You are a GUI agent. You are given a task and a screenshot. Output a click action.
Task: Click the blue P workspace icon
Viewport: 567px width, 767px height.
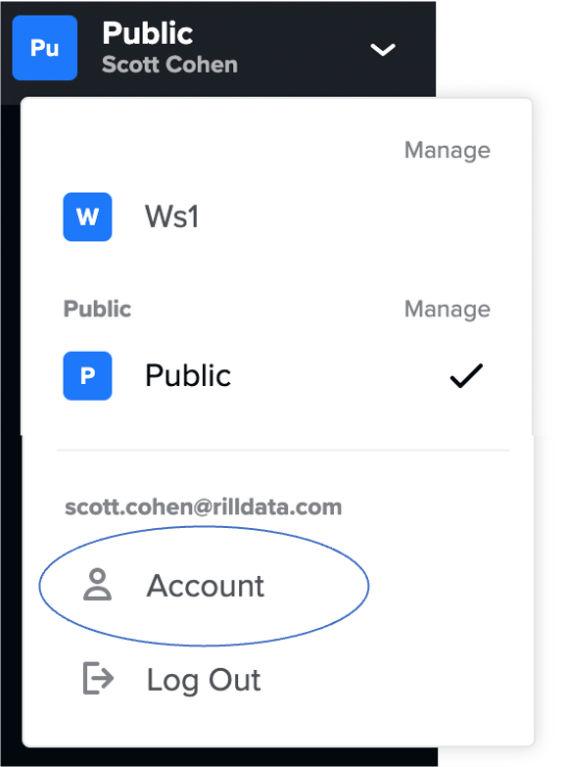pyautogui.click(x=87, y=376)
